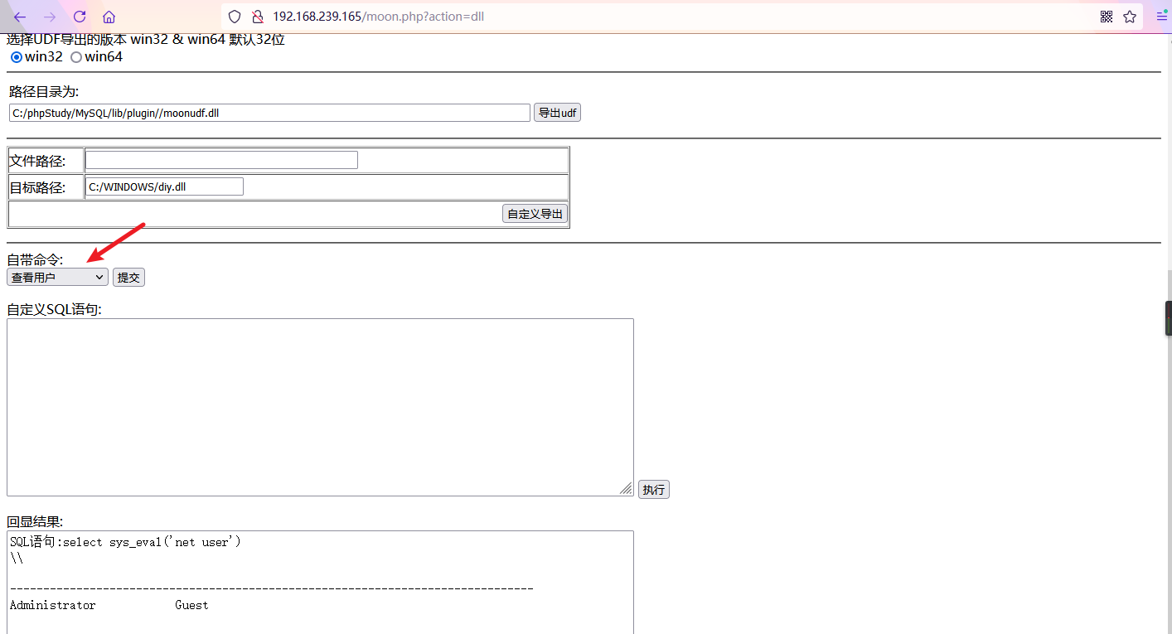Click the 回显结果 label
The height and width of the screenshot is (634, 1172).
35,521
